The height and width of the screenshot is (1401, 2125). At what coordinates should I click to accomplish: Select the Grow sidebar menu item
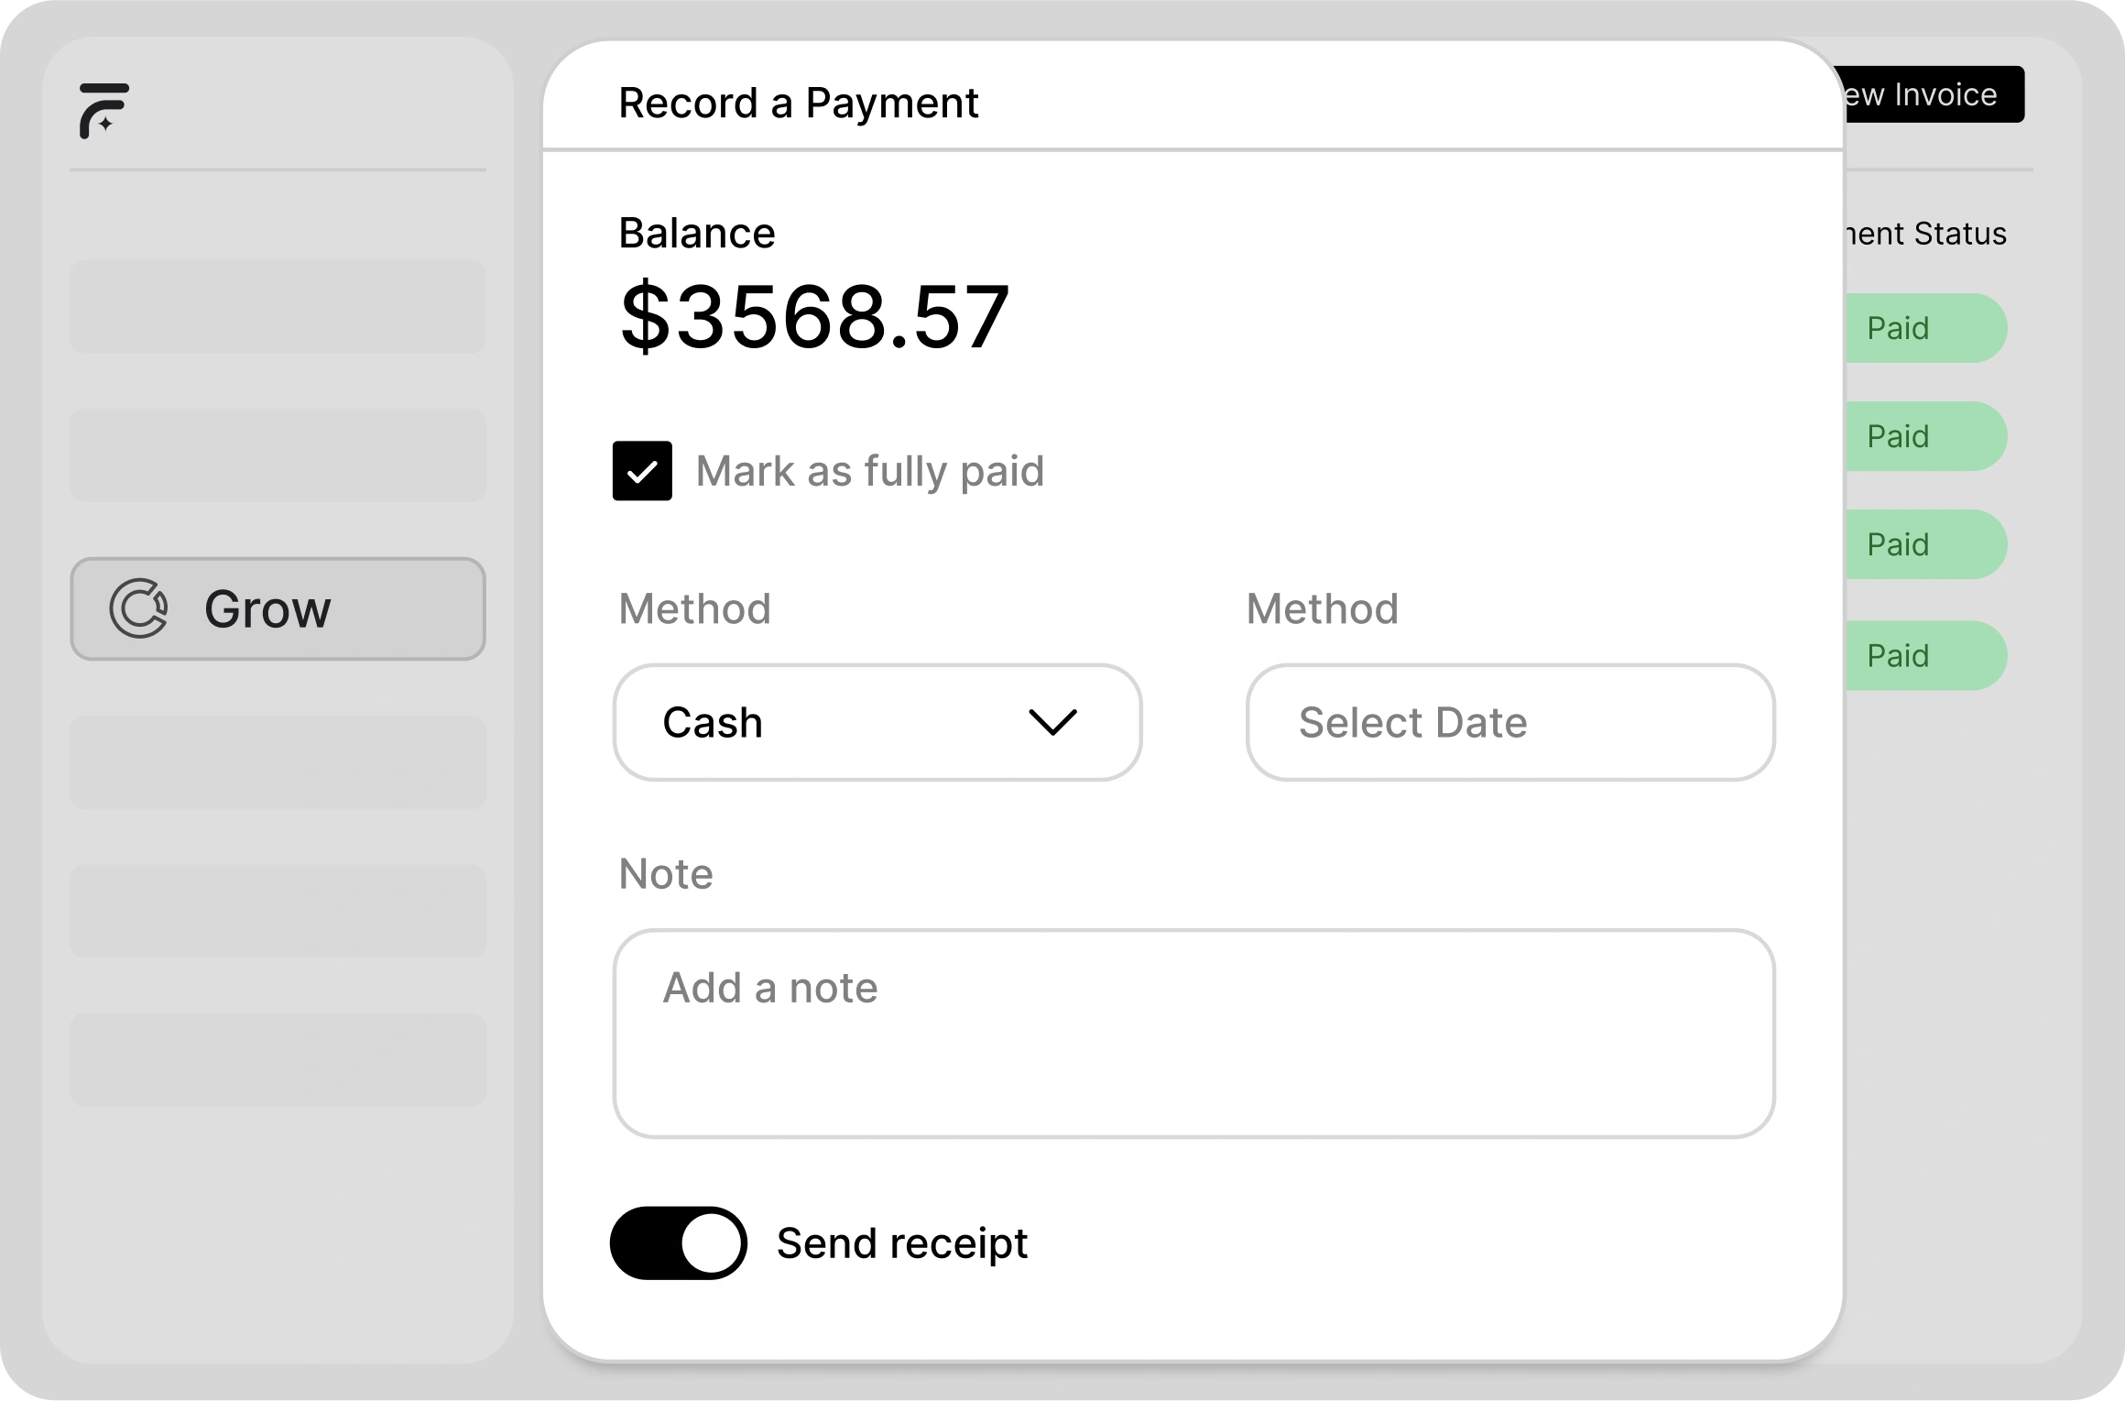pos(278,608)
